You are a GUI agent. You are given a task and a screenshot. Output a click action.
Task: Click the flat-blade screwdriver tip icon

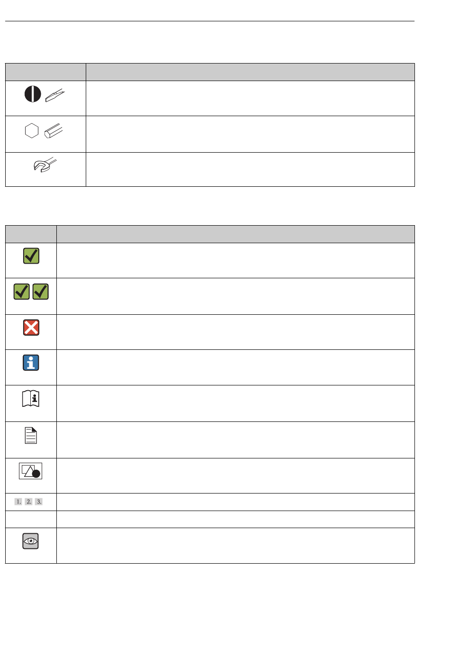click(x=55, y=96)
